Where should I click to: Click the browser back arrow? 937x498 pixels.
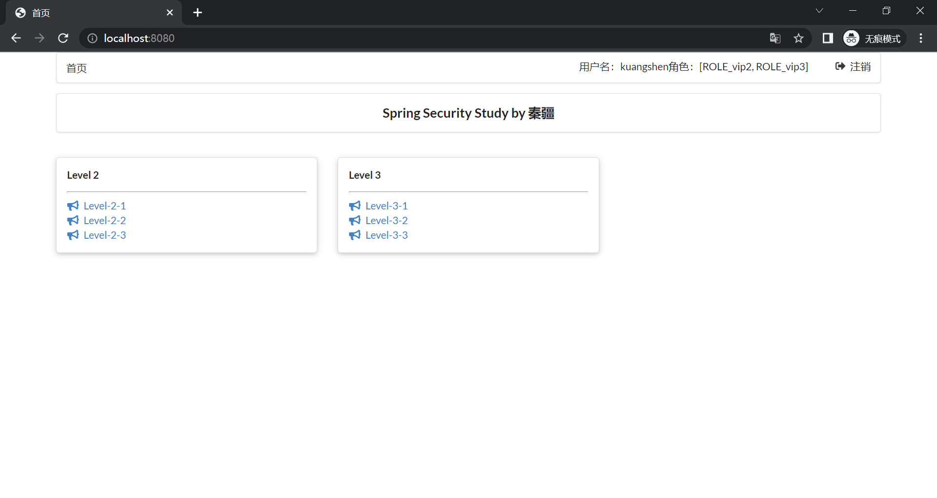point(16,38)
